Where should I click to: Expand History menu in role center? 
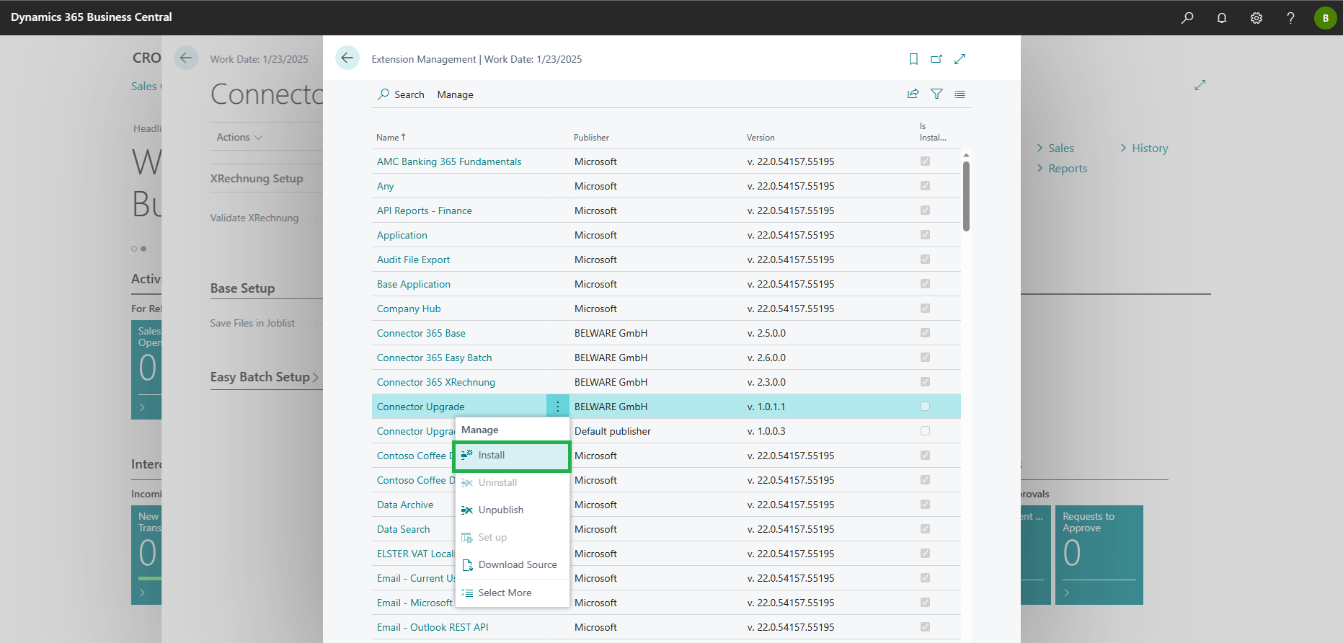click(1144, 148)
